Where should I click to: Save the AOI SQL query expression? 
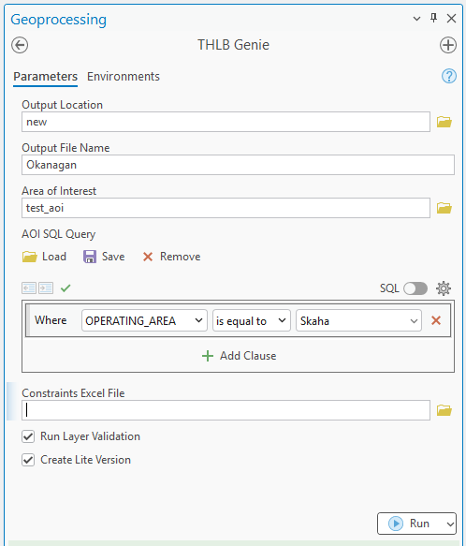pyautogui.click(x=104, y=257)
